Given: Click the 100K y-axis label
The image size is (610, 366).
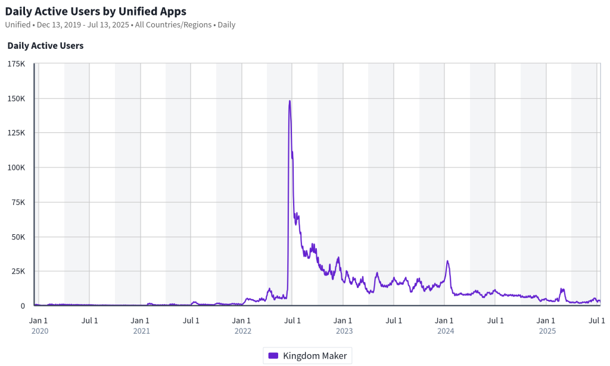Looking at the screenshot, I should tap(16, 168).
